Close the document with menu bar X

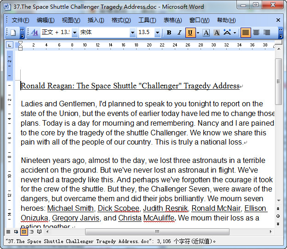click(278, 20)
